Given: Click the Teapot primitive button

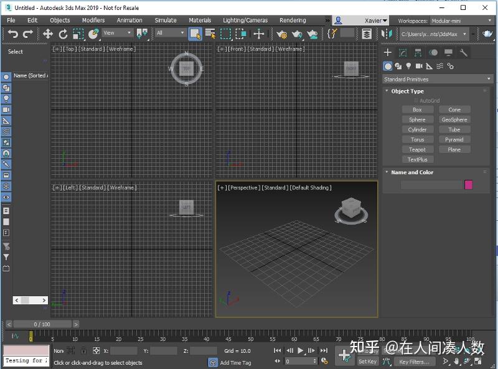Looking at the screenshot, I should [x=417, y=149].
